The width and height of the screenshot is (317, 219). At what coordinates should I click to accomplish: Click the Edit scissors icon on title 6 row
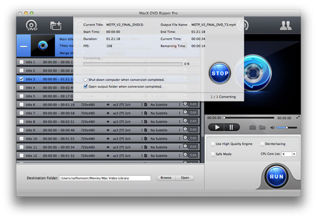pyautogui.click(x=190, y=104)
